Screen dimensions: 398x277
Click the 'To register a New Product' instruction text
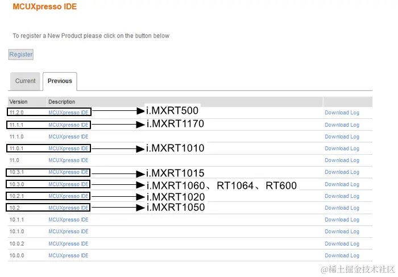tap(91, 36)
